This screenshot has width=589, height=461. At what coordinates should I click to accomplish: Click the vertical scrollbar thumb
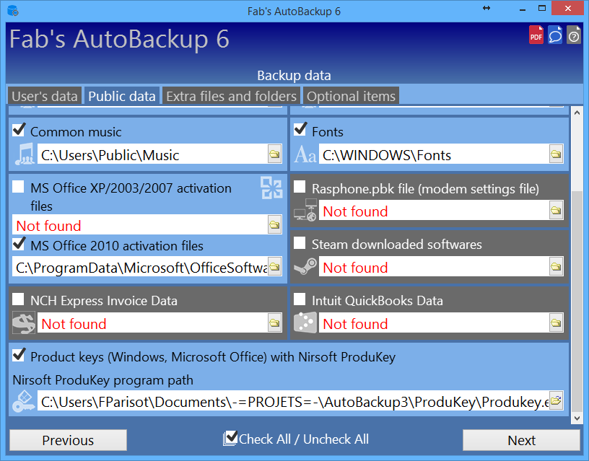(577, 302)
